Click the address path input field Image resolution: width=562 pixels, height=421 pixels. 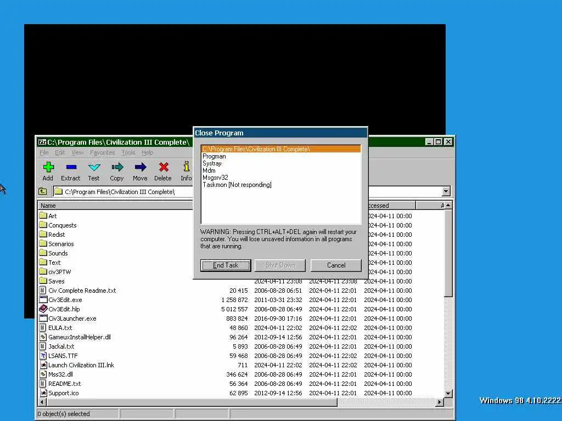(x=123, y=191)
